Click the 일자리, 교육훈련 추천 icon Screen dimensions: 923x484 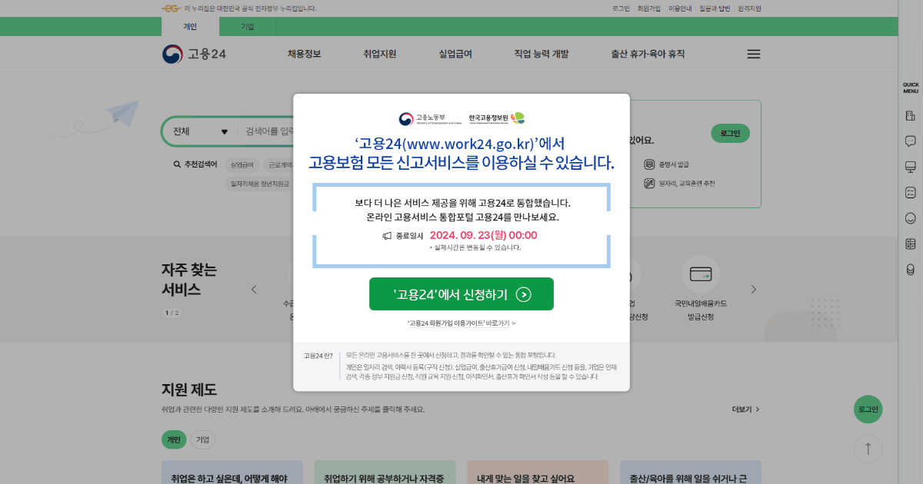(650, 184)
